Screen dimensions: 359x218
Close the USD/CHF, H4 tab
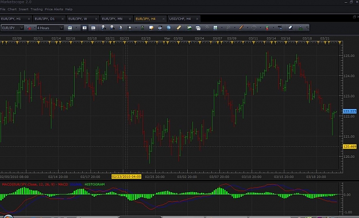tap(197, 19)
